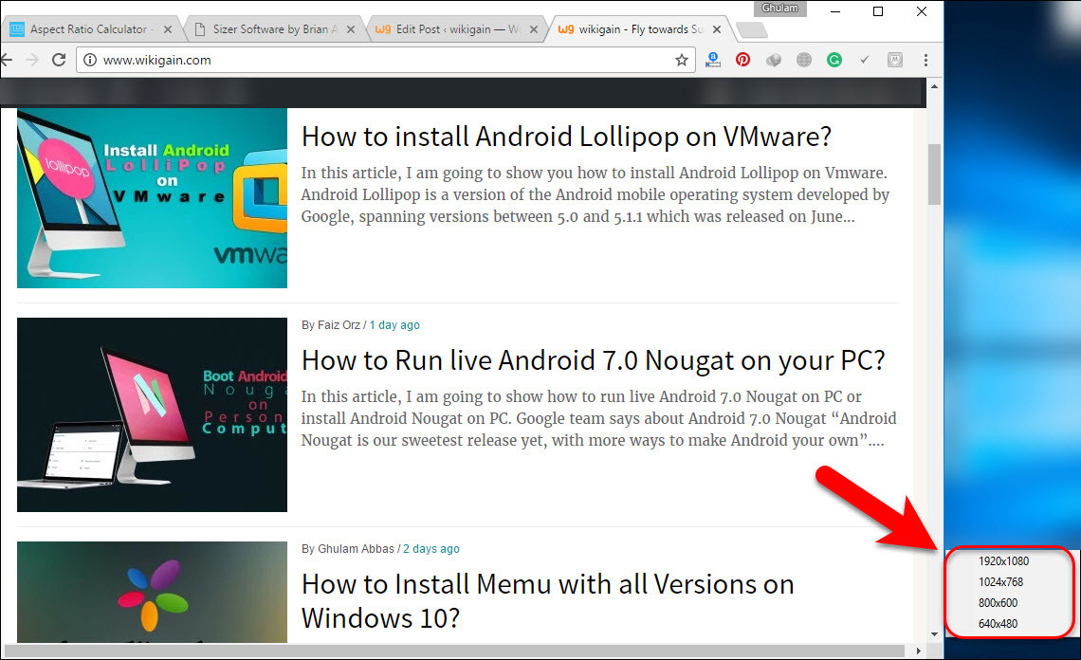Open a new tab button

coord(751,29)
